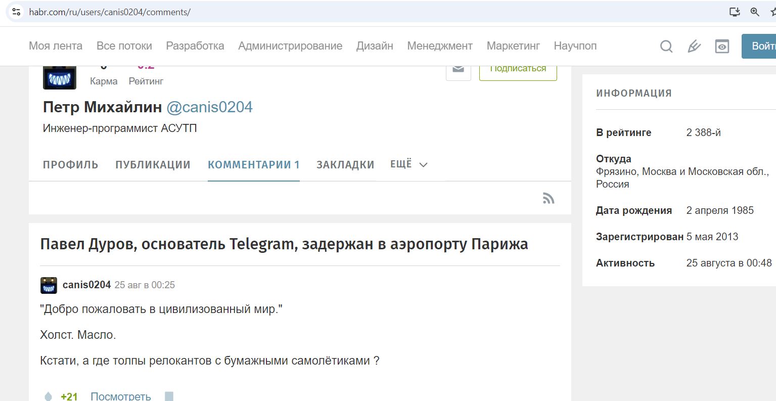
Task: Click registration date 5 мая 2013
Action: click(712, 237)
